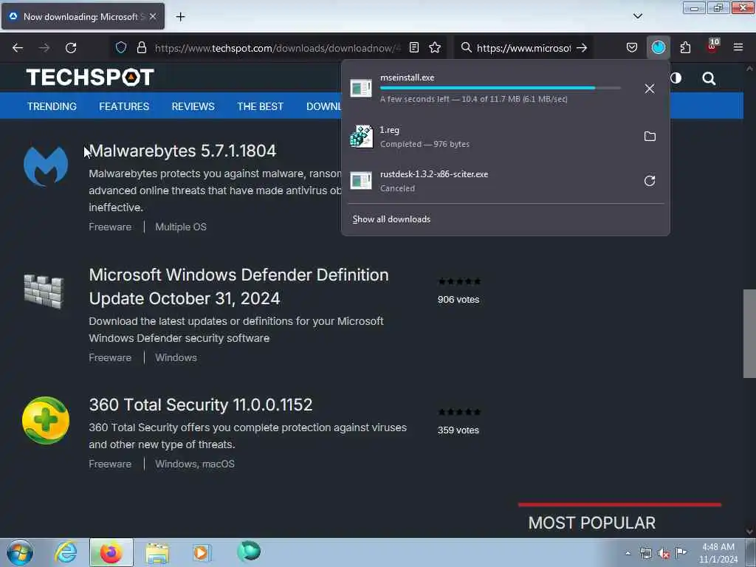Open the extension icon with 10 badge
The height and width of the screenshot is (567, 756).
pyautogui.click(x=712, y=47)
